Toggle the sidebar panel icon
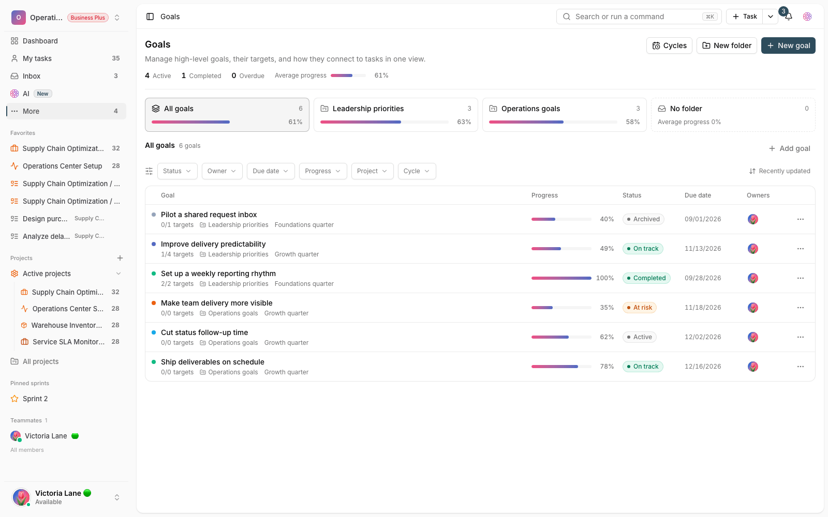This screenshot has height=517, width=828. point(150,17)
